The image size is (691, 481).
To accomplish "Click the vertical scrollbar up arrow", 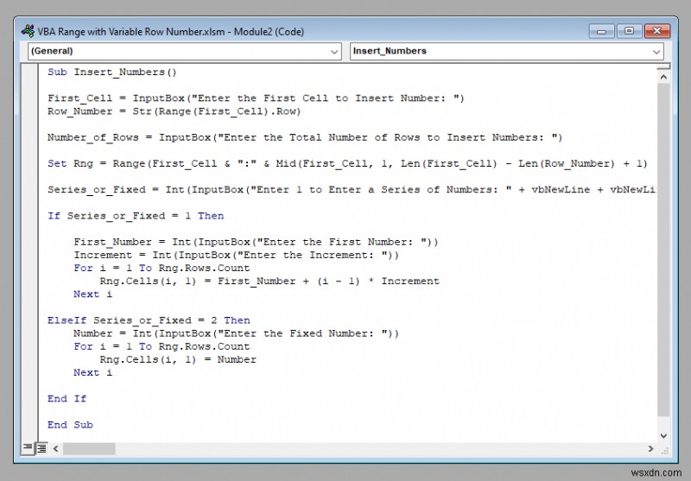I will click(663, 77).
